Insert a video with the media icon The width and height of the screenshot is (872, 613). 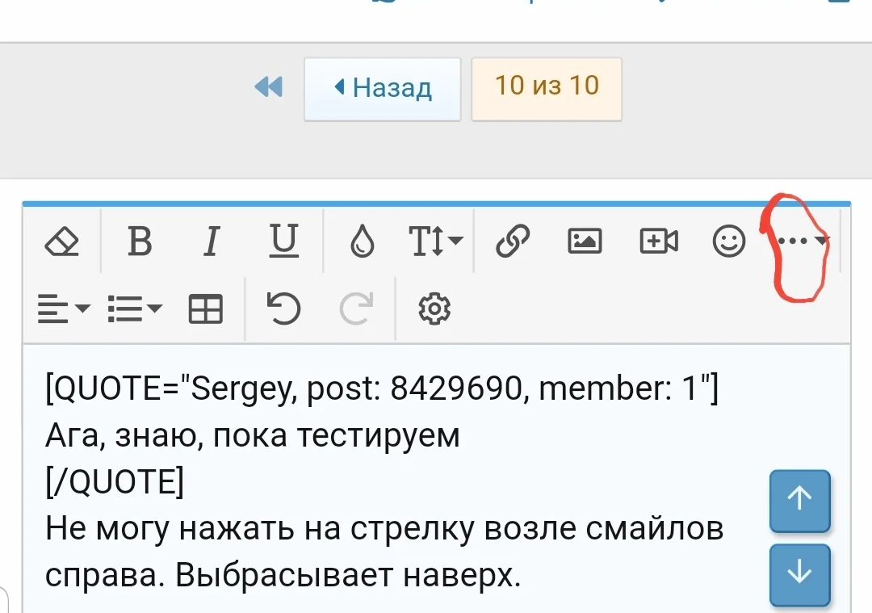(657, 240)
